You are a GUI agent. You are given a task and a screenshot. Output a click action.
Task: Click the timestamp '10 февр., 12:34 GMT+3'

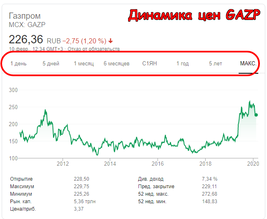[x=36, y=49]
